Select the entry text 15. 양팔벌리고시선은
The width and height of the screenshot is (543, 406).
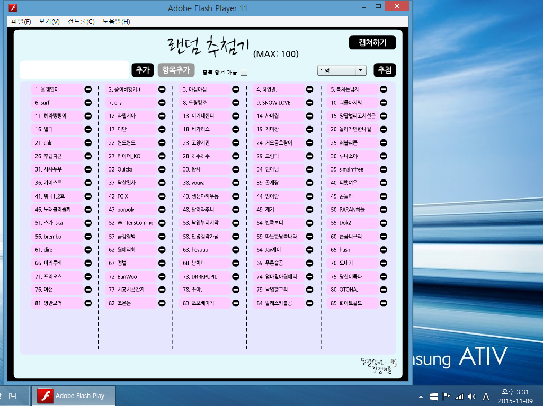point(353,116)
